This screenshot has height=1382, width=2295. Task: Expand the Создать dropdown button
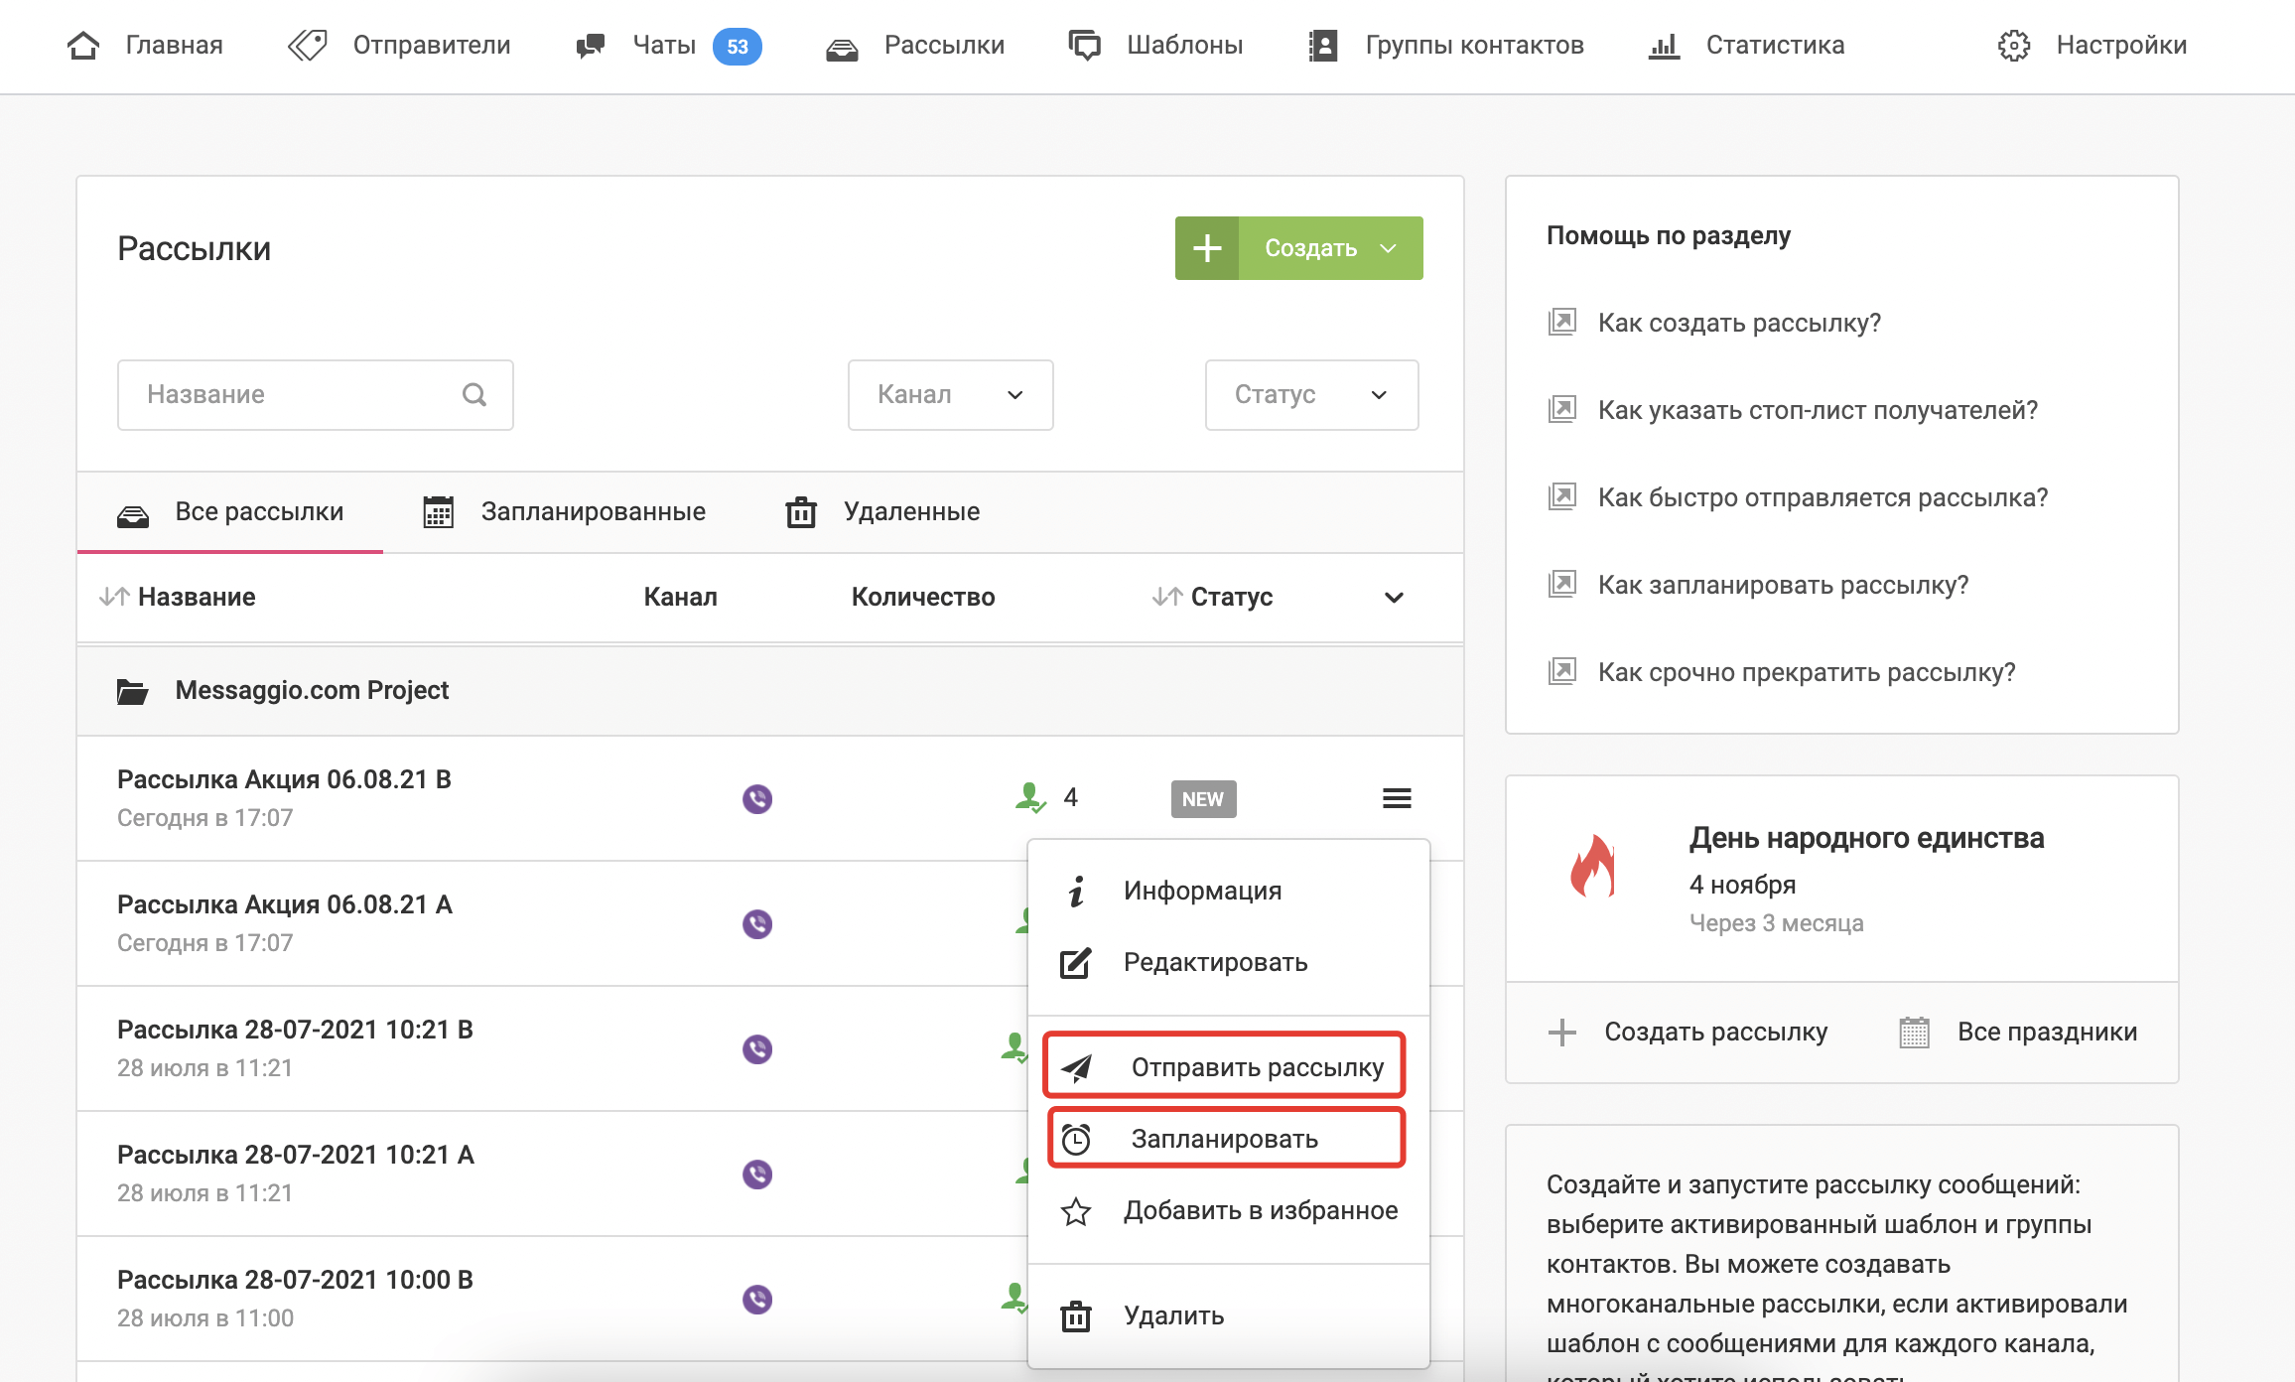pyautogui.click(x=1331, y=248)
